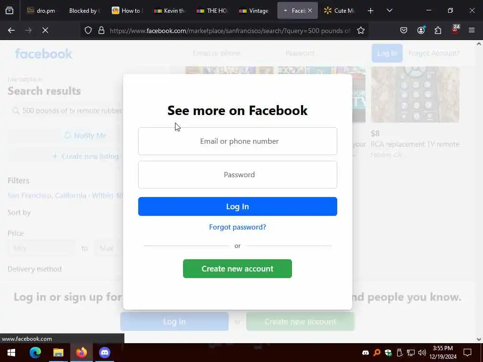Click RCA replacement TV remote title
Viewport: 483px width, 362px height.
(x=415, y=144)
